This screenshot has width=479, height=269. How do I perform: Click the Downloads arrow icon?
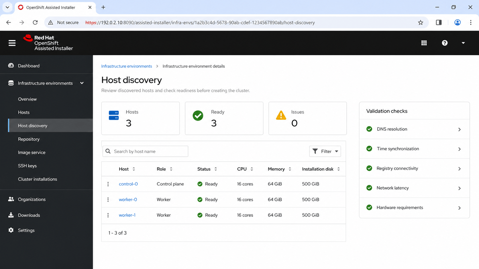tap(11, 215)
